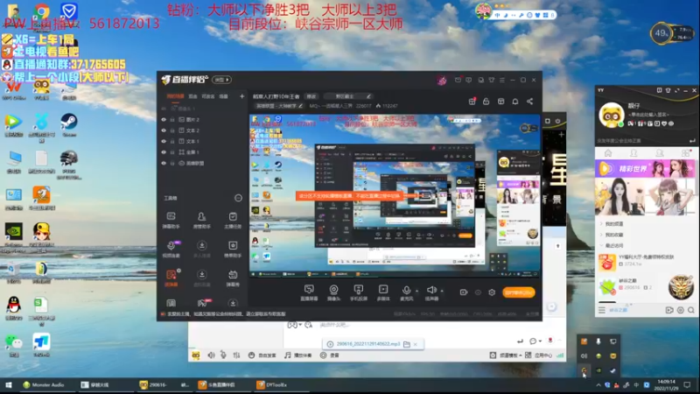
Task: Switch to the second scene tab
Action: [x=192, y=96]
